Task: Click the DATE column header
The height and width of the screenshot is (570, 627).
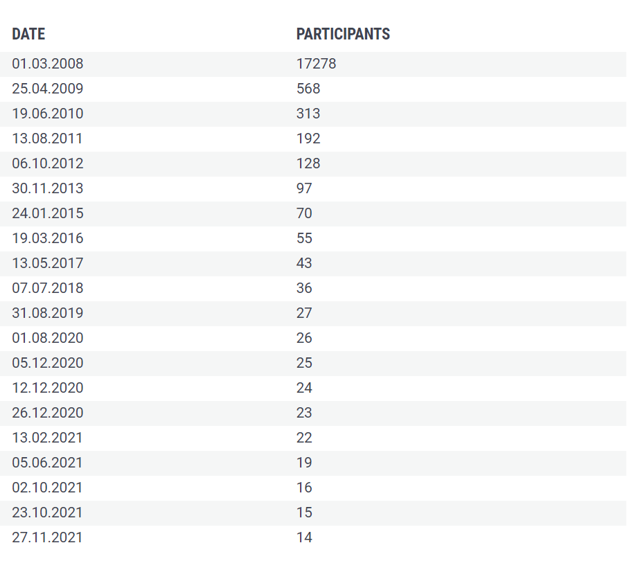Action: (x=28, y=34)
